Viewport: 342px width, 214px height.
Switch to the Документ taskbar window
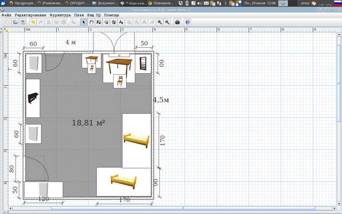pyautogui.click(x=105, y=3)
